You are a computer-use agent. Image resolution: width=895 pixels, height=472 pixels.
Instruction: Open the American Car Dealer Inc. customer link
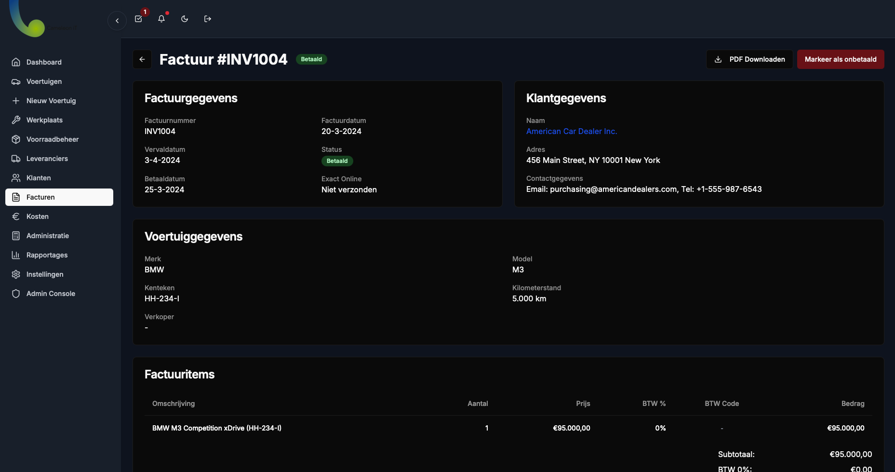(571, 131)
